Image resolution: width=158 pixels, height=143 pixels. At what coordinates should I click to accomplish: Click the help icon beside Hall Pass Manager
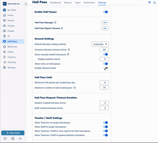click(x=55, y=23)
